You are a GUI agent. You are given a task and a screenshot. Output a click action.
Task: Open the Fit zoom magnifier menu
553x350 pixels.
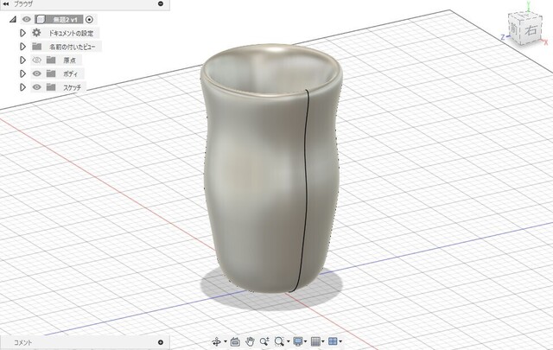[x=280, y=342]
